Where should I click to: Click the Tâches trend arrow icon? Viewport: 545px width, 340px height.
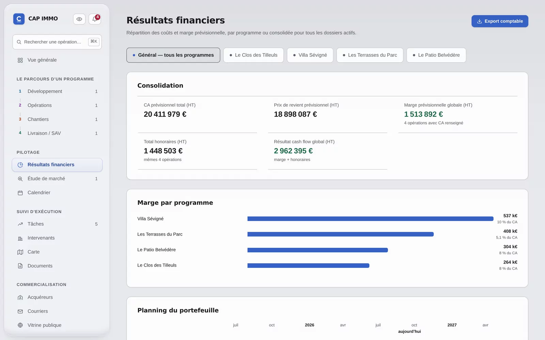coord(20,224)
